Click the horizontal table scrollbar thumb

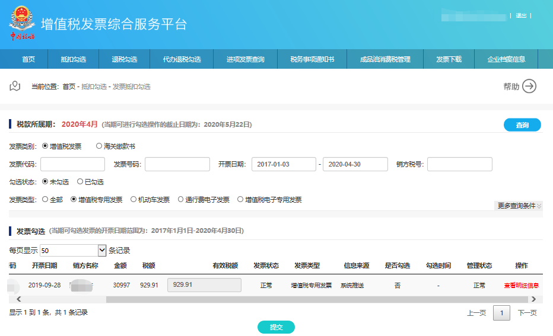(317, 299)
